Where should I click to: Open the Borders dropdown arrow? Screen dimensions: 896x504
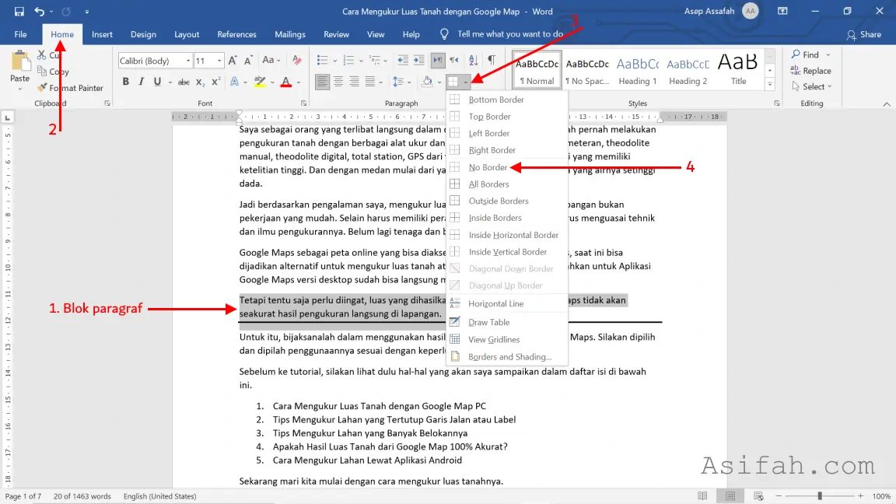pos(466,82)
